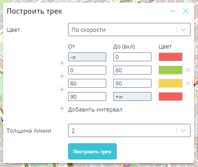Open the green swatch of the 0–60 row
The image size is (198, 167).
click(170, 70)
